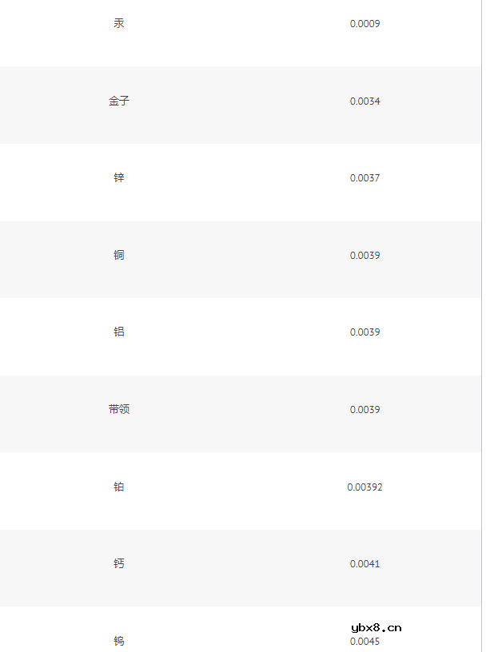Select the 0.00392 value
This screenshot has height=652, width=494.
click(365, 487)
